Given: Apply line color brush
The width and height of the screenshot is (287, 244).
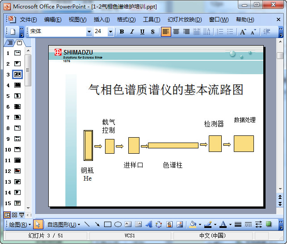Looking at the screenshot, I should pos(208,224).
